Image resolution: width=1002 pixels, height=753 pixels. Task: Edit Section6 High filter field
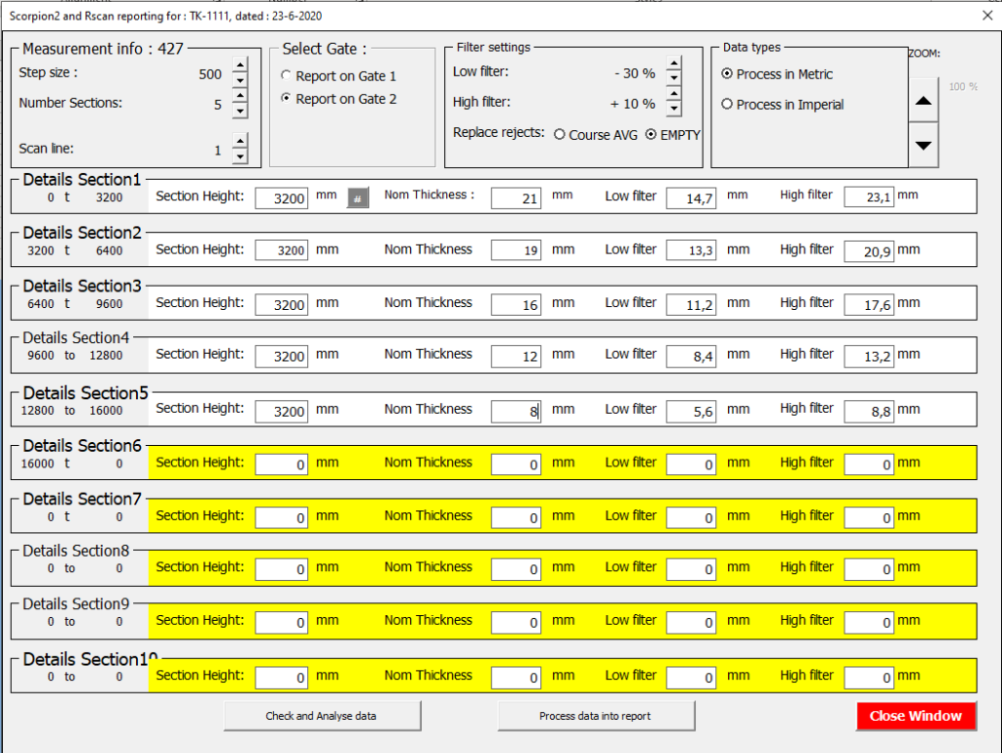869,465
